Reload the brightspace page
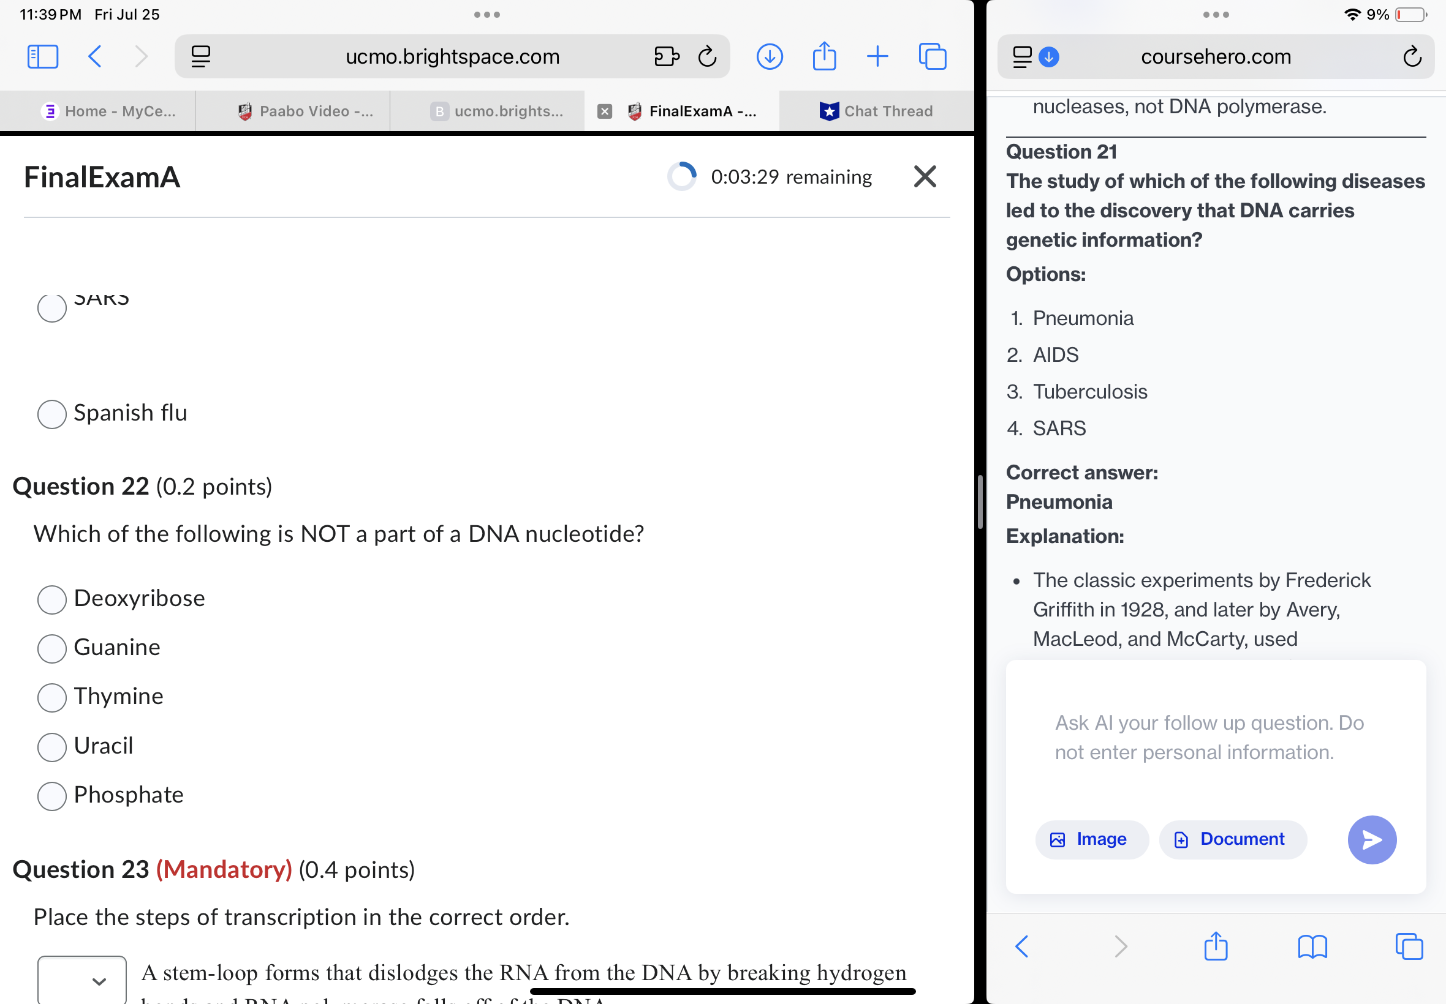The height and width of the screenshot is (1004, 1446). [x=707, y=56]
